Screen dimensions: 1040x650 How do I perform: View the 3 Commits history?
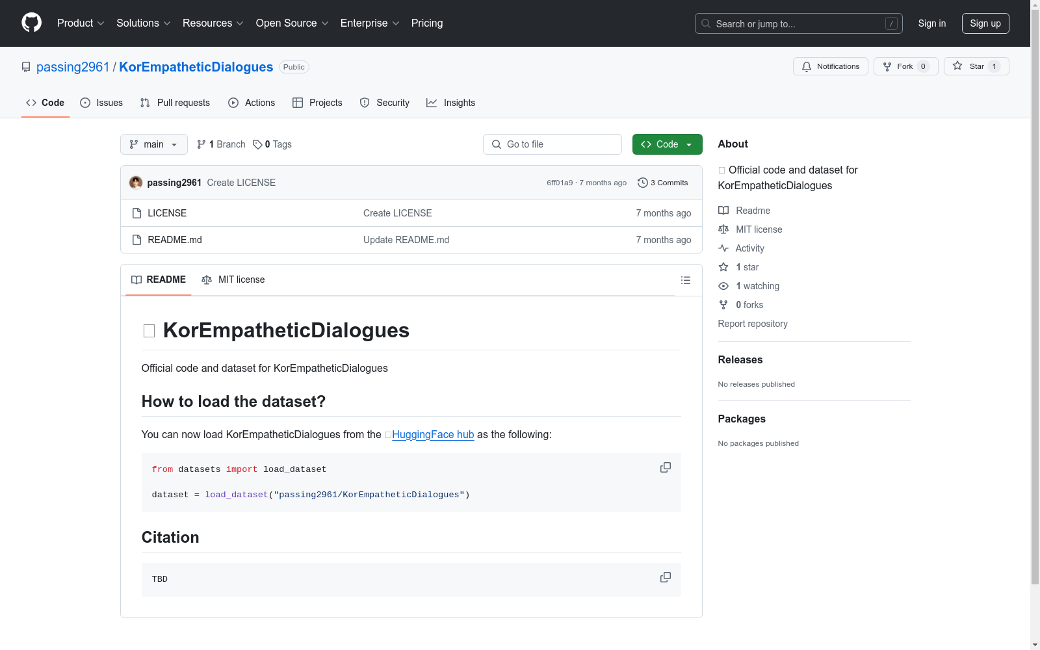point(663,183)
